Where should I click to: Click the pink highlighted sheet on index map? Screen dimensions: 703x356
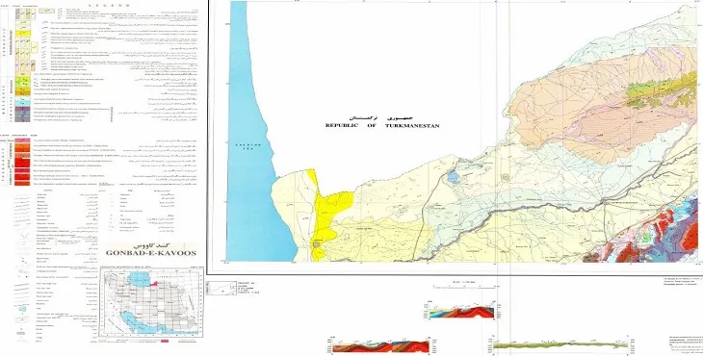pos(154,283)
